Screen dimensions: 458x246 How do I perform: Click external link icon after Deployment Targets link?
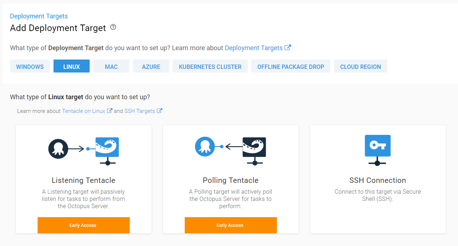(x=288, y=48)
